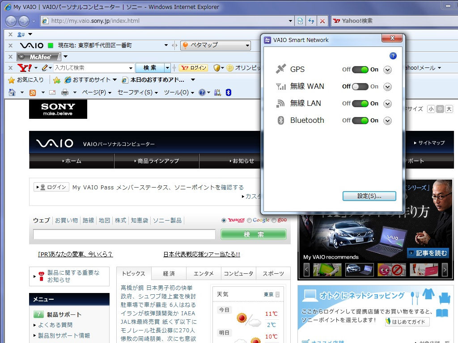Viewport: 458px width, 343px height.
Task: Expand 無線 WAN options chevron
Action: (x=387, y=87)
